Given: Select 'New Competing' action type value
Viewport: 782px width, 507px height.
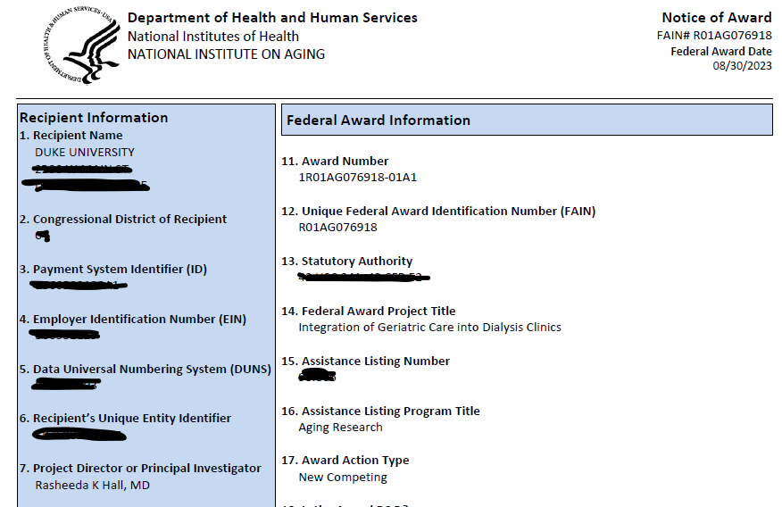Looking at the screenshot, I should (x=343, y=477).
